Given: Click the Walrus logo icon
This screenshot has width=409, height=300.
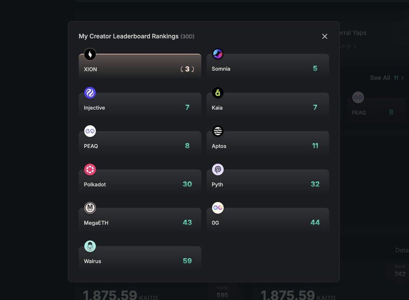Looking at the screenshot, I should point(90,246).
